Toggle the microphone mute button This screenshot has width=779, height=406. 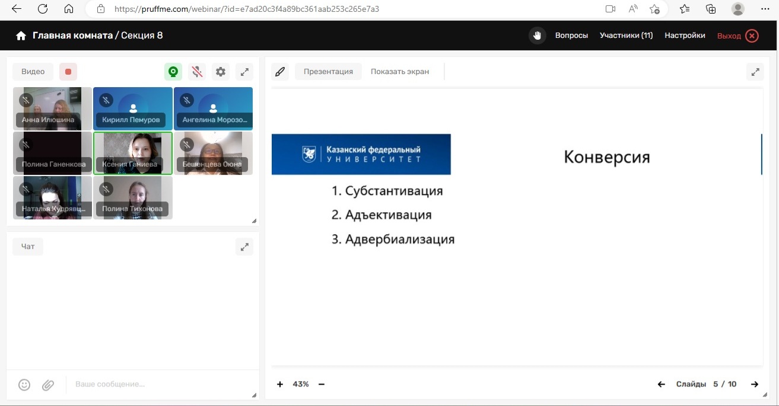[x=197, y=72]
